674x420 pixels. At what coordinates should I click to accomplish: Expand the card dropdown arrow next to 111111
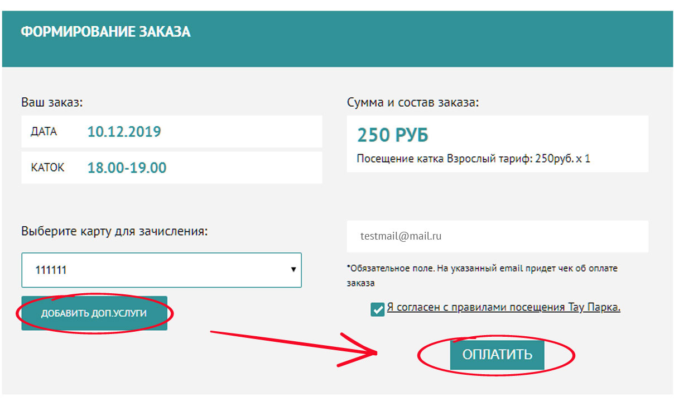pyautogui.click(x=293, y=270)
